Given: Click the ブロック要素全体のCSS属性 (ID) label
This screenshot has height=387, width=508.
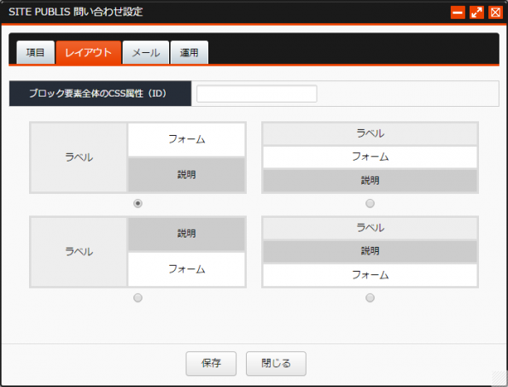Looking at the screenshot, I should (98, 93).
